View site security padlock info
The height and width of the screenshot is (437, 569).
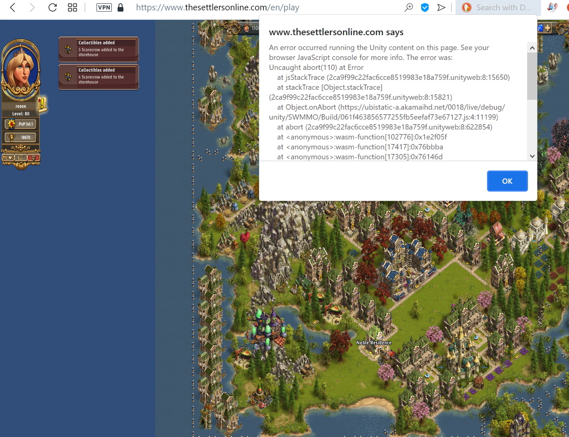tap(121, 7)
